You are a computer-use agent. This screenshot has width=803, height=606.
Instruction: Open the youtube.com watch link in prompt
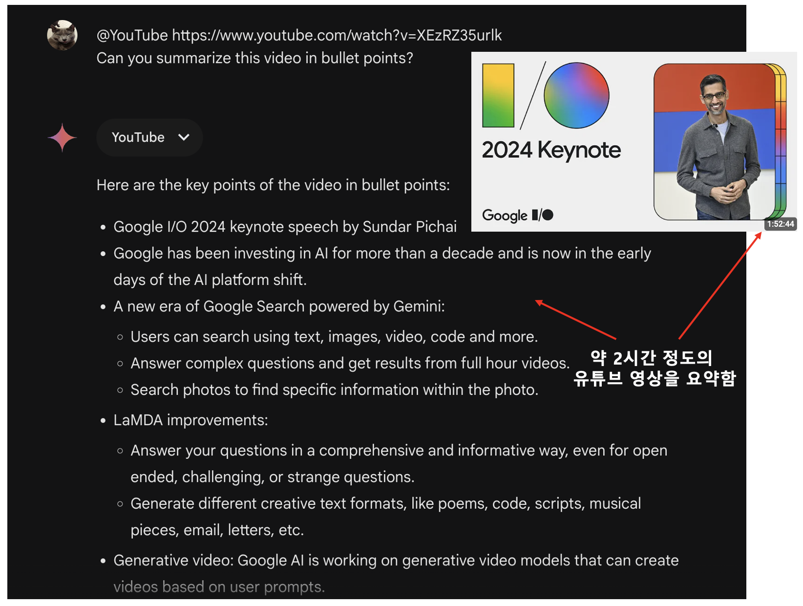click(x=337, y=35)
